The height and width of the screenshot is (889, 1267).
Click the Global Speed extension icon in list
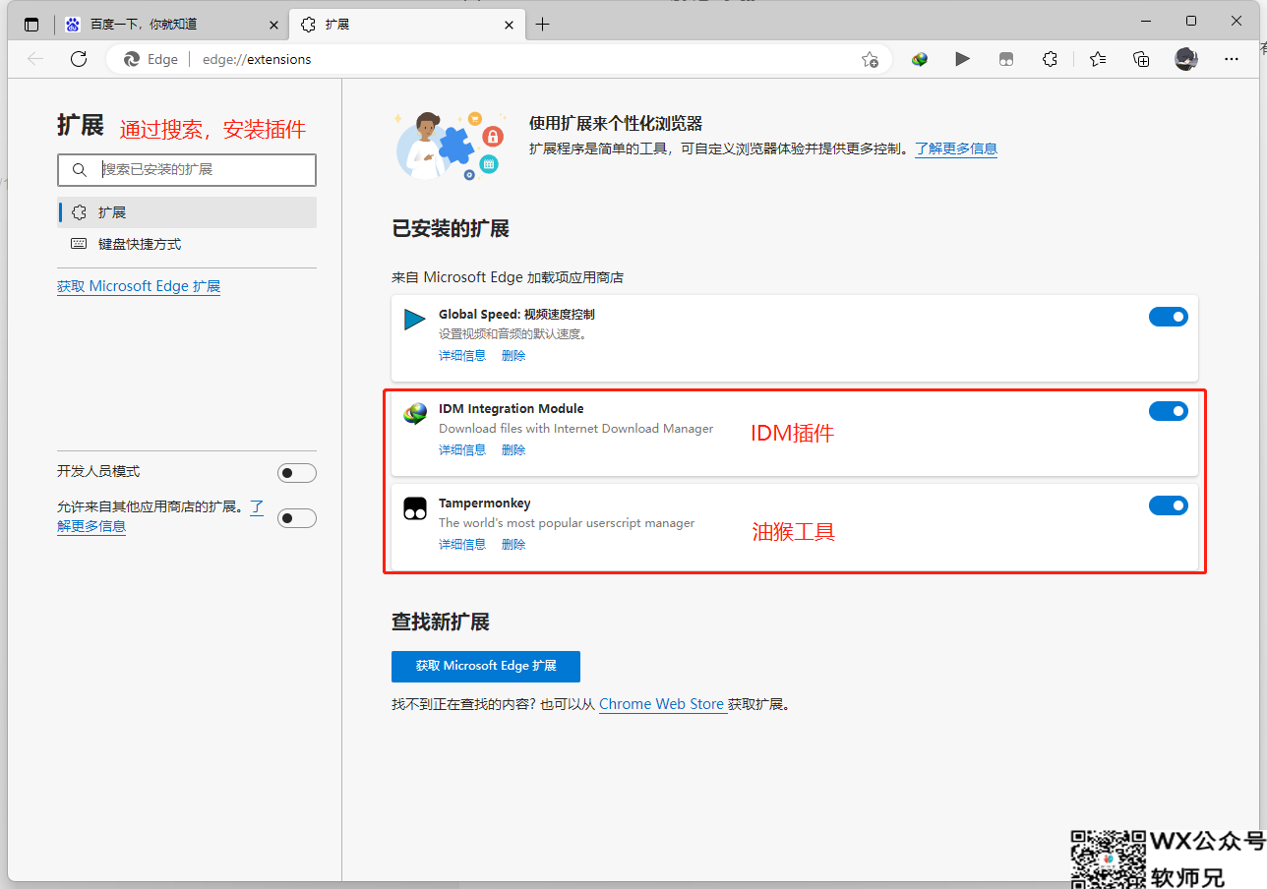(415, 320)
